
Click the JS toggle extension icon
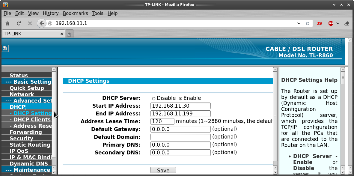[x=319, y=23]
